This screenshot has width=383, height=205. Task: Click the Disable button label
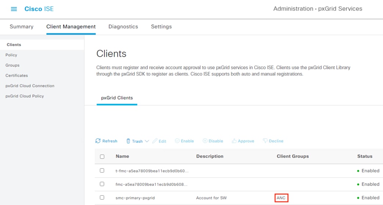(x=216, y=141)
